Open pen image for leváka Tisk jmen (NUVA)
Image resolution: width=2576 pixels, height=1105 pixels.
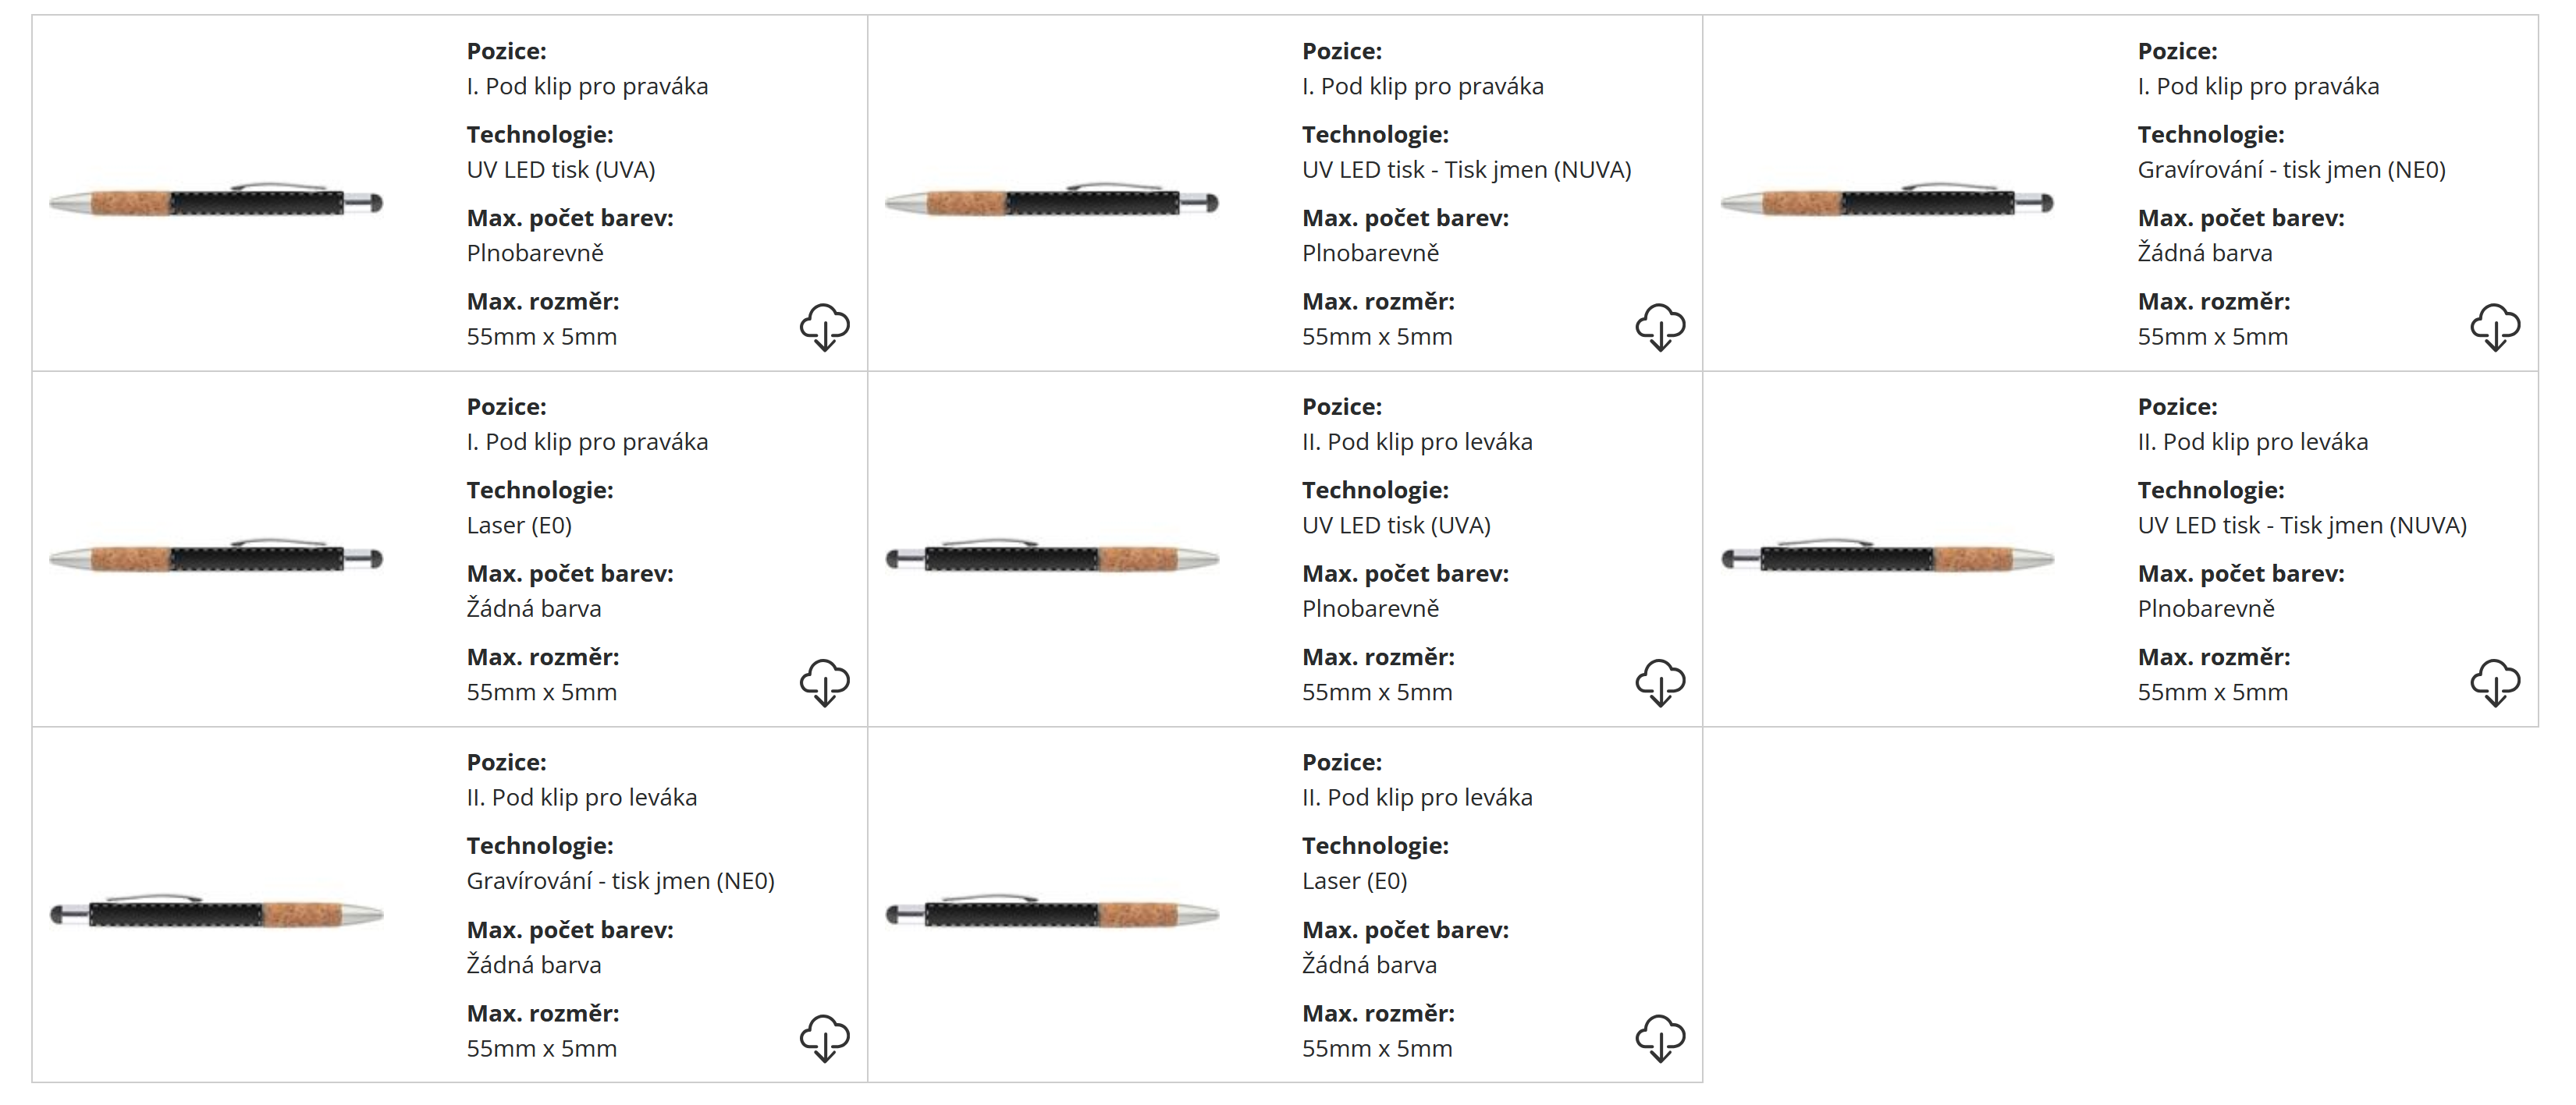click(x=1887, y=558)
